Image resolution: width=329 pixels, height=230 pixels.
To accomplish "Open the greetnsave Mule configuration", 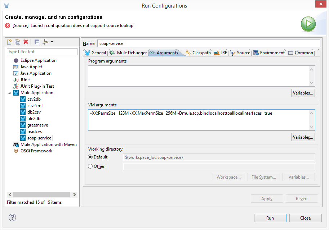I will [37, 125].
